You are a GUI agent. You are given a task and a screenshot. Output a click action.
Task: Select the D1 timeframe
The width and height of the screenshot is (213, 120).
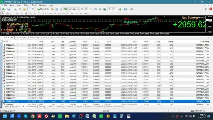77,13
